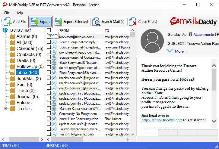
Task: Toggle the select-all checkbox in header
Action: coord(49,30)
